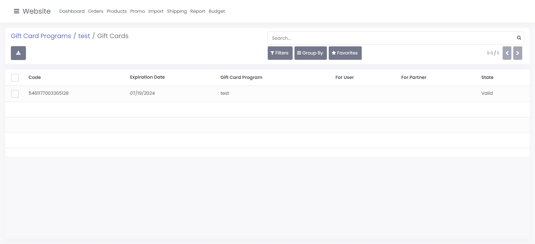Open the Promo menu

[x=137, y=11]
